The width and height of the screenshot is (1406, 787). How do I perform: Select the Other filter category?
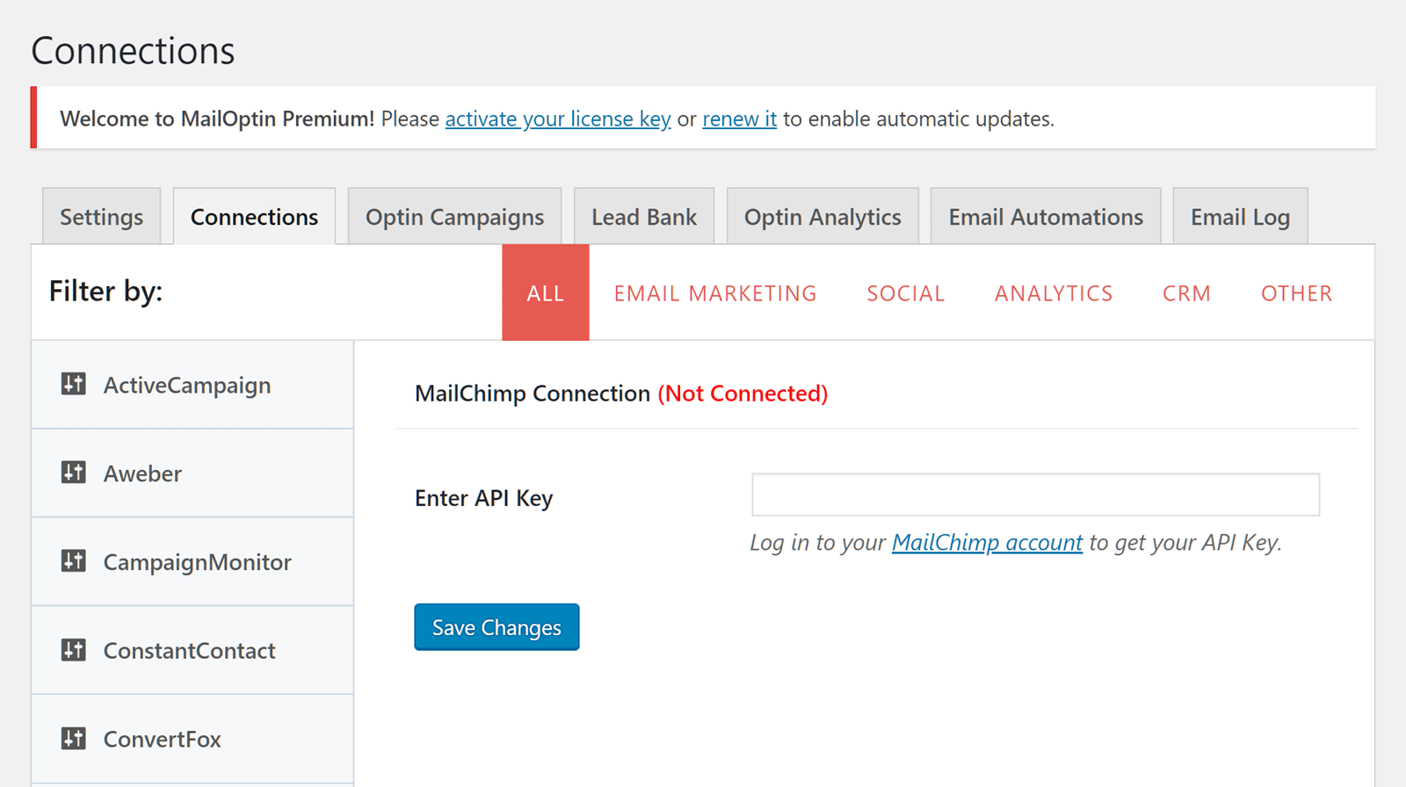click(1296, 293)
